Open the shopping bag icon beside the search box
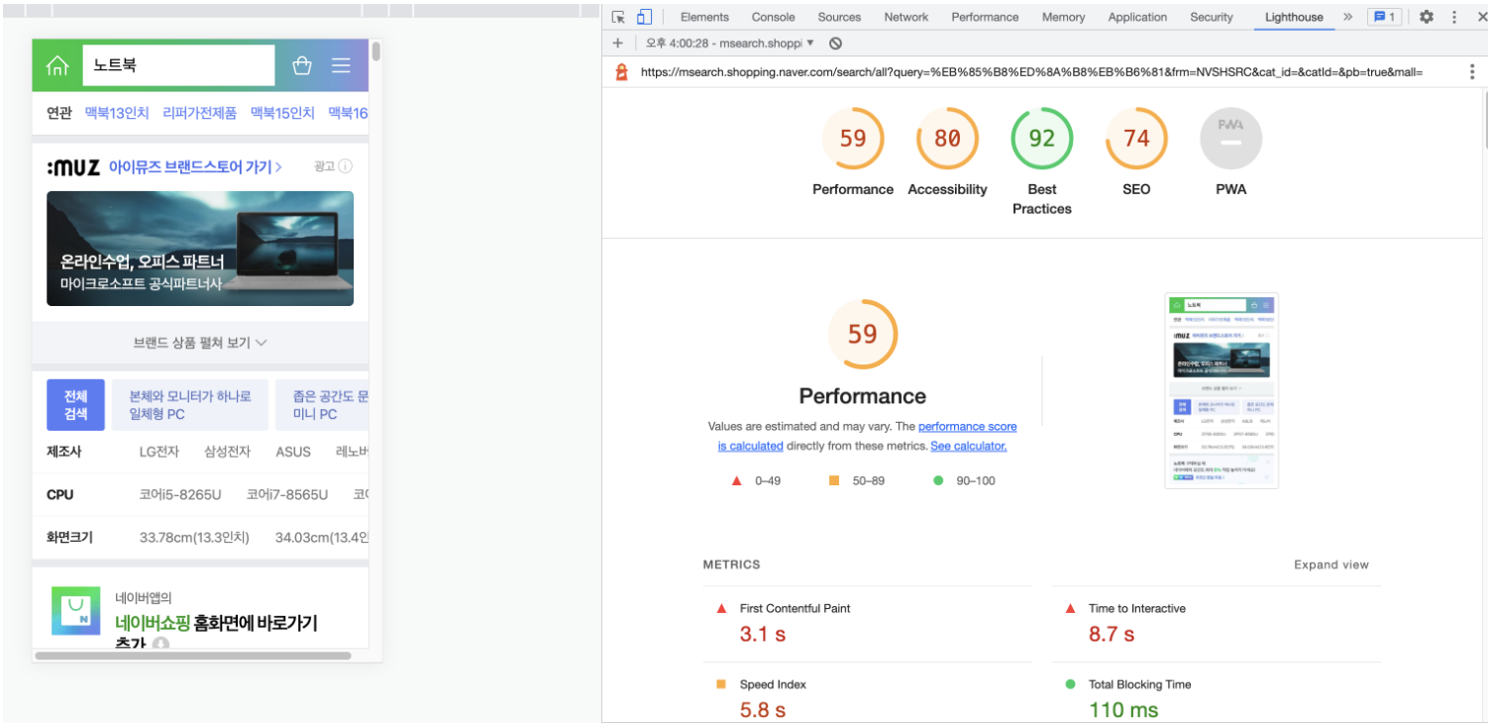This screenshot has width=1488, height=723. [302, 65]
